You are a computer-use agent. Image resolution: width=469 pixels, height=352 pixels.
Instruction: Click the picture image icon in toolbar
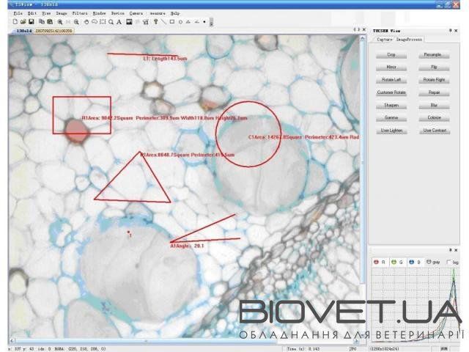point(129,21)
